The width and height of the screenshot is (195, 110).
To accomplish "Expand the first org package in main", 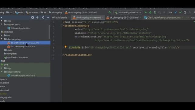I will click(x=1, y=21).
